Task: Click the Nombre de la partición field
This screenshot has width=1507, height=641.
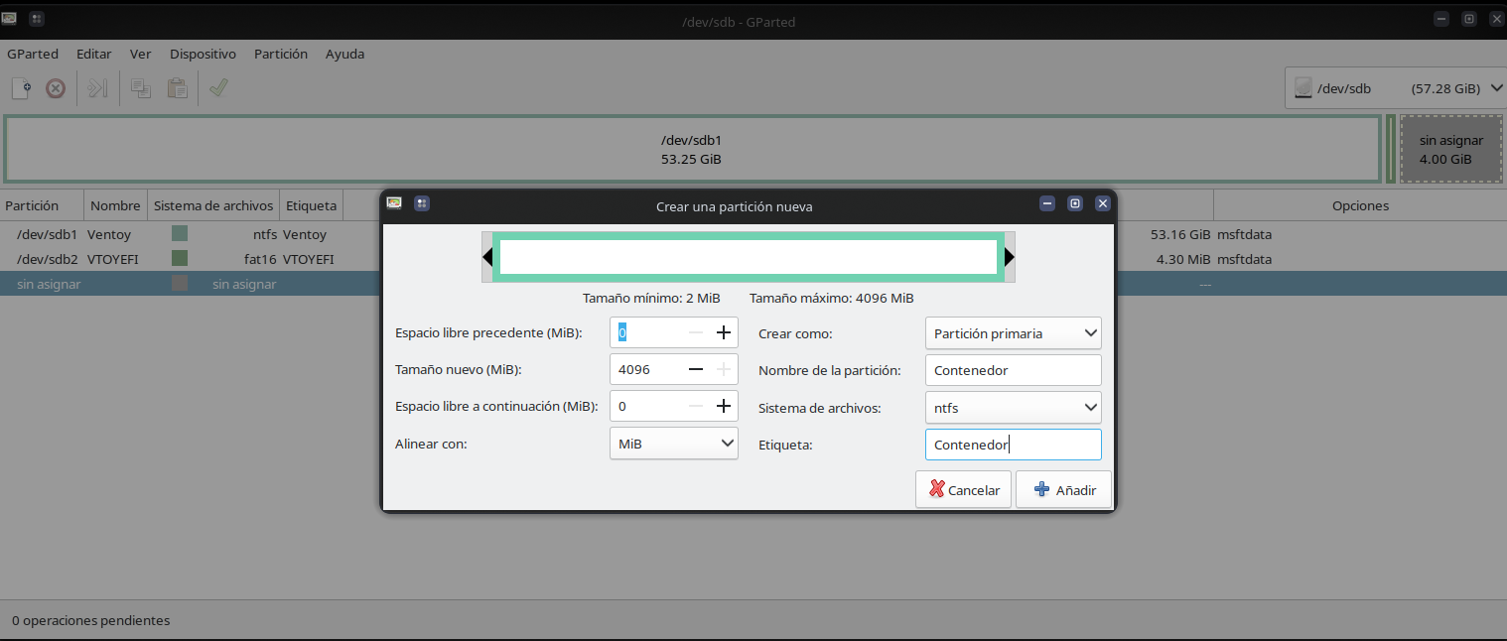Action: pyautogui.click(x=1013, y=370)
